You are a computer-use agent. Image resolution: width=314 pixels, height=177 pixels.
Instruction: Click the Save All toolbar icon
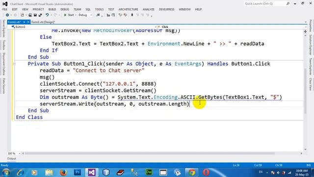pyautogui.click(x=40, y=15)
